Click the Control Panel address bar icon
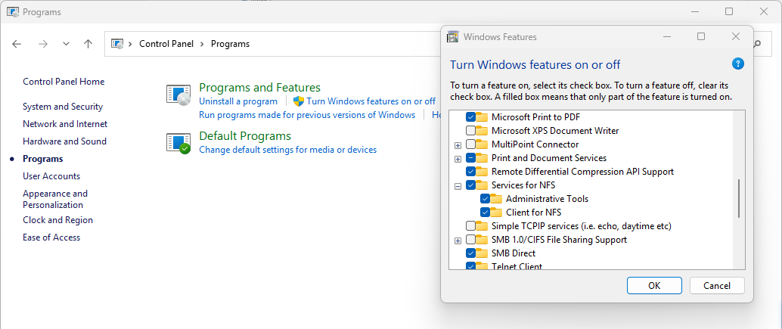Viewport: 782px width, 329px height. click(x=117, y=44)
